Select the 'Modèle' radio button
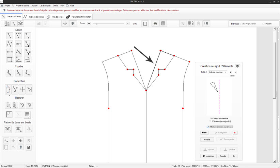The image size is (280, 168). [x=263, y=23]
